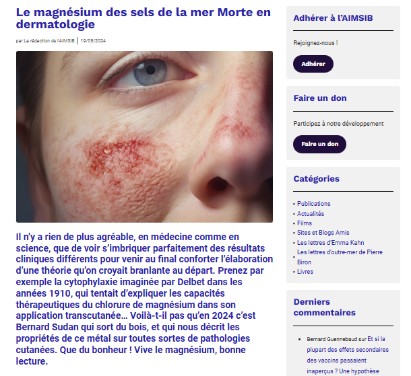Click the article date 19/05/2024

[93, 41]
